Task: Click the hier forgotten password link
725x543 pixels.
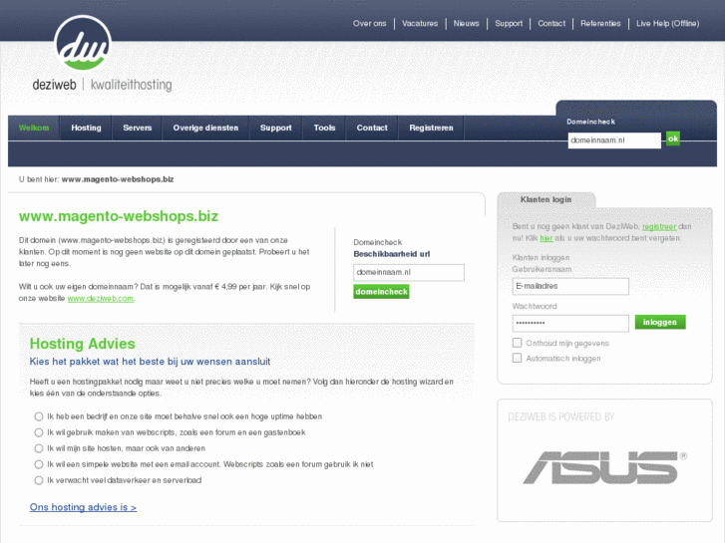Action: (x=546, y=238)
